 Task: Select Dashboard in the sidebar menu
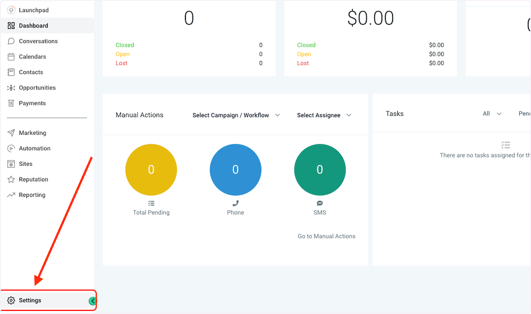coord(33,26)
